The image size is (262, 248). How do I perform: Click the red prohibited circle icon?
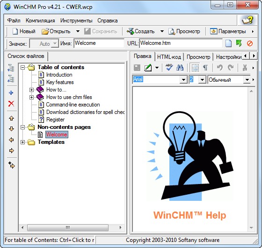[250, 43]
